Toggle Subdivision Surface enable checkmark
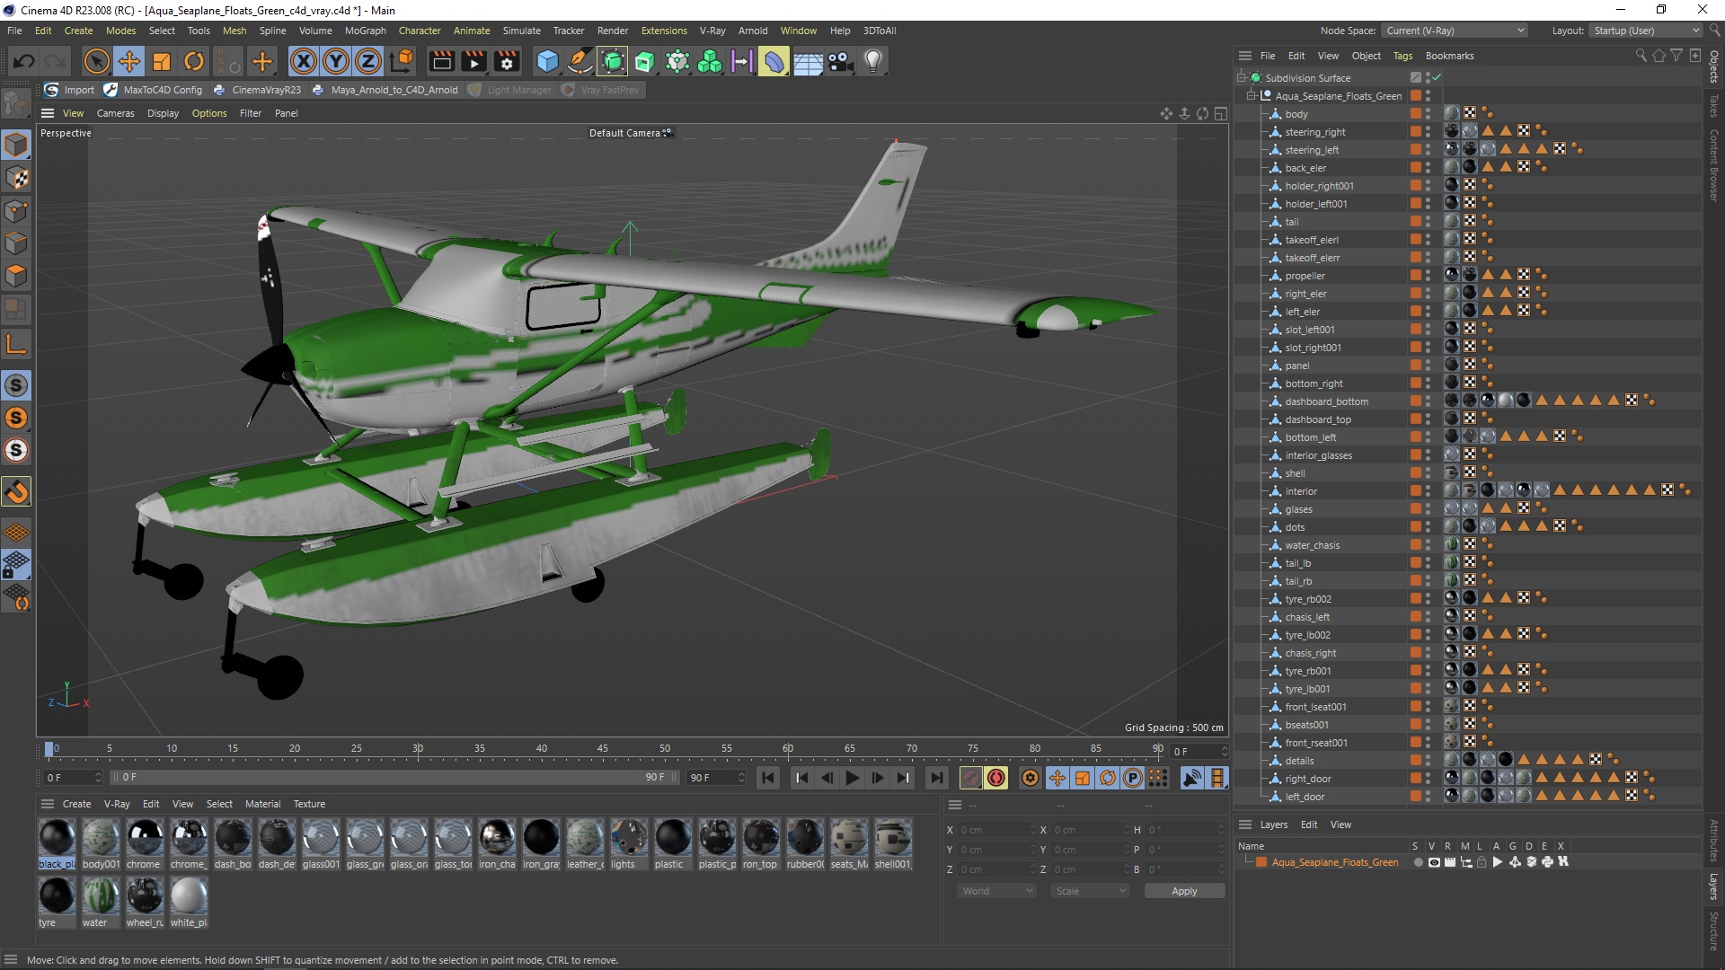This screenshot has width=1725, height=970. (1437, 78)
